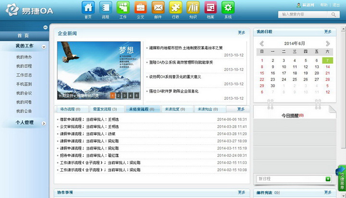Select date 30 in June calendar
This screenshot has width=346, height=198.
click(273, 86)
